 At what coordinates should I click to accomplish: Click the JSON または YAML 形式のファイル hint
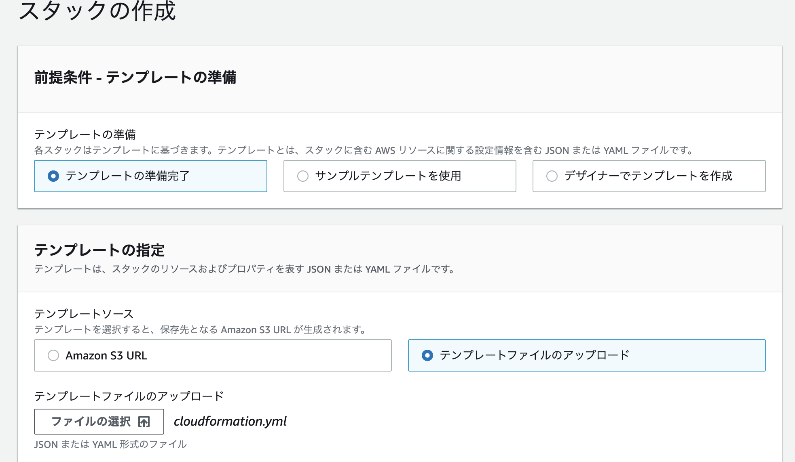110,445
